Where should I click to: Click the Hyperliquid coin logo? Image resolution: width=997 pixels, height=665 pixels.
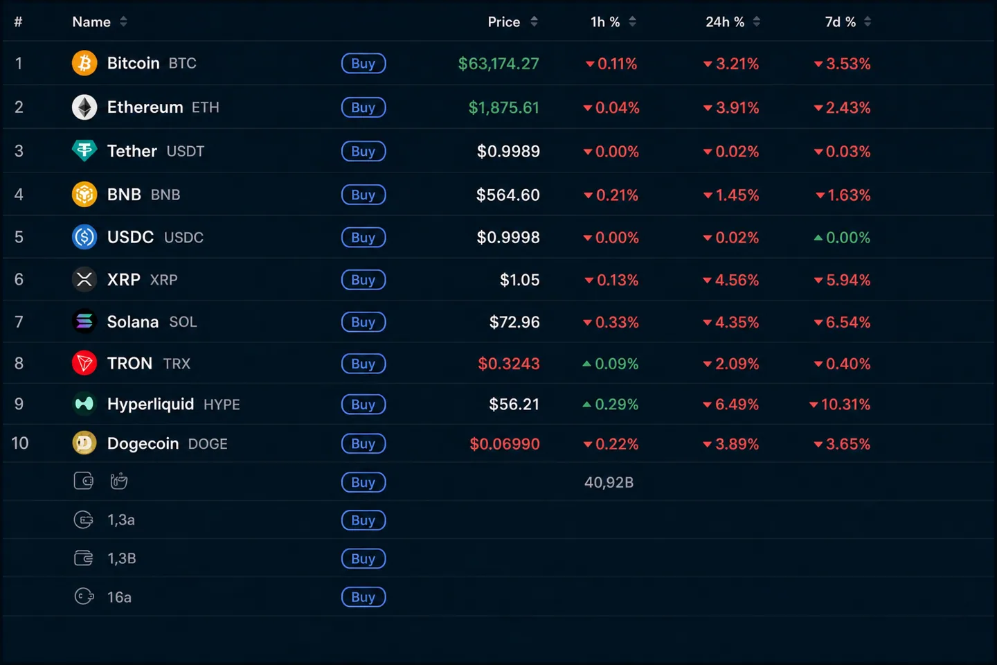click(x=84, y=404)
